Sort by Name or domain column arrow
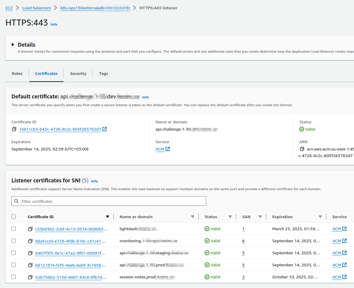The height and width of the screenshot is (288, 354). coord(193,217)
